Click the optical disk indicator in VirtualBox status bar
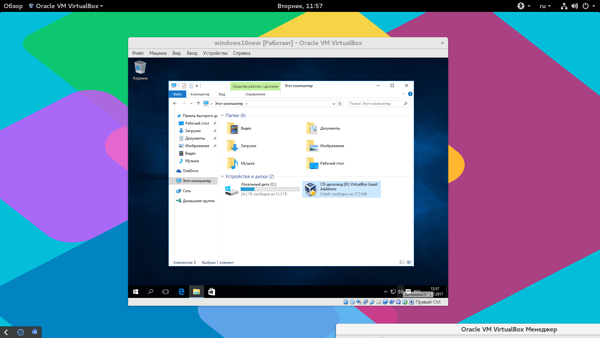Image resolution: width=600 pixels, height=338 pixels. tap(352, 302)
